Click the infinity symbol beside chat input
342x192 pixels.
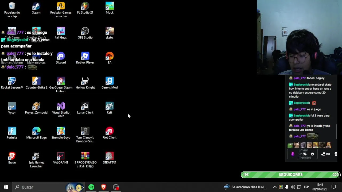[x=328, y=154]
